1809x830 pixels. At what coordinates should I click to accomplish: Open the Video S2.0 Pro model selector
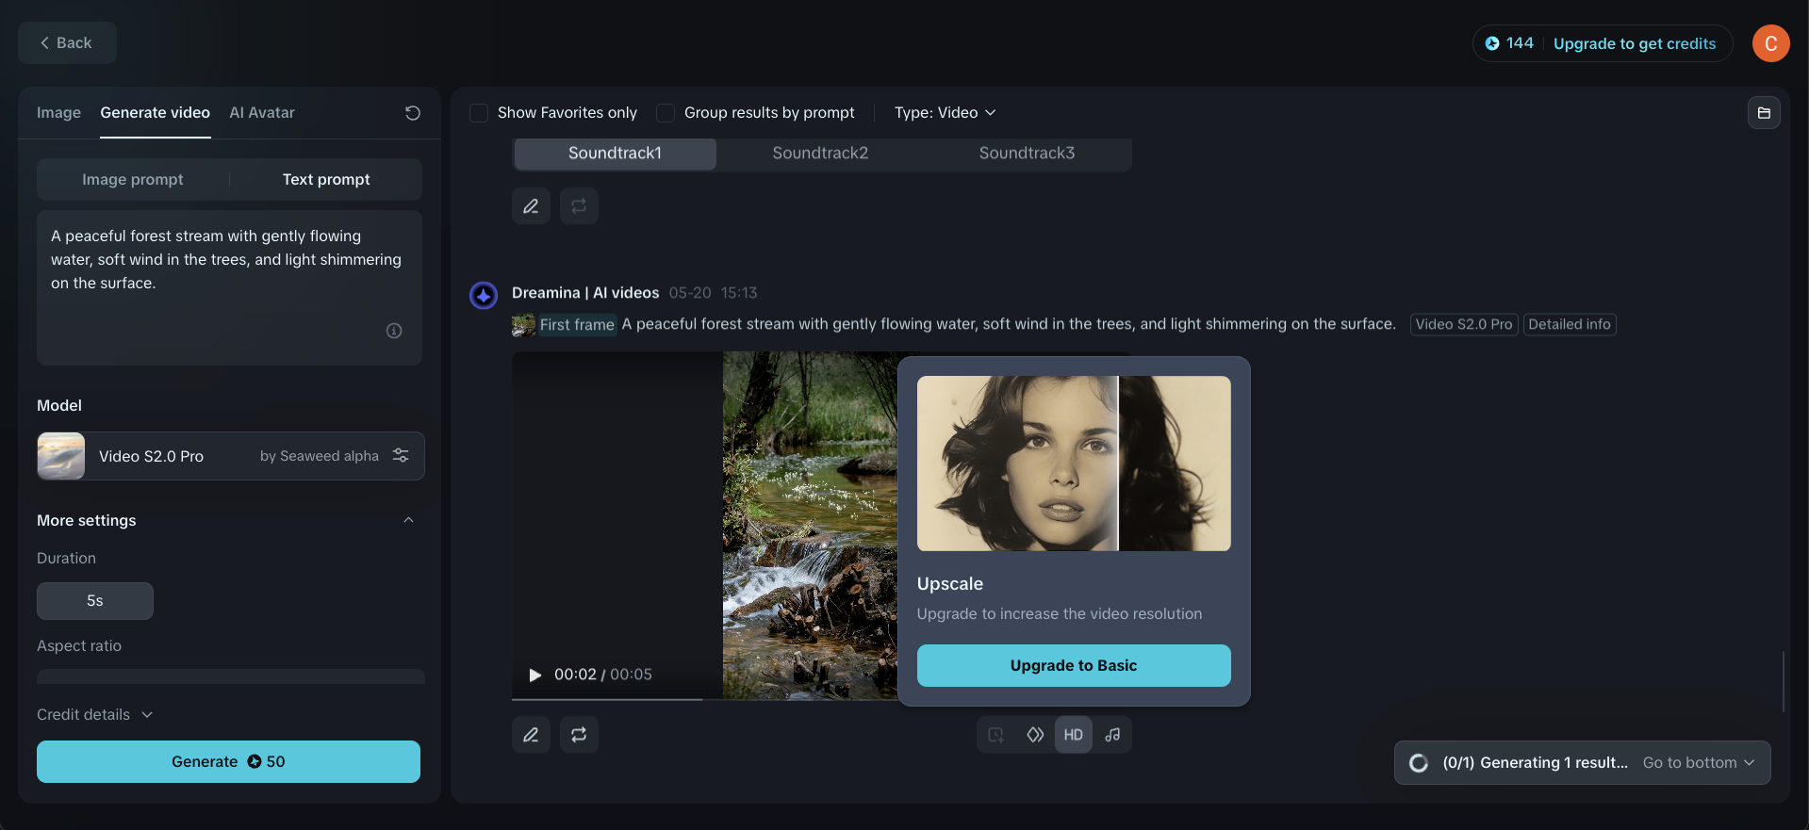[231, 456]
